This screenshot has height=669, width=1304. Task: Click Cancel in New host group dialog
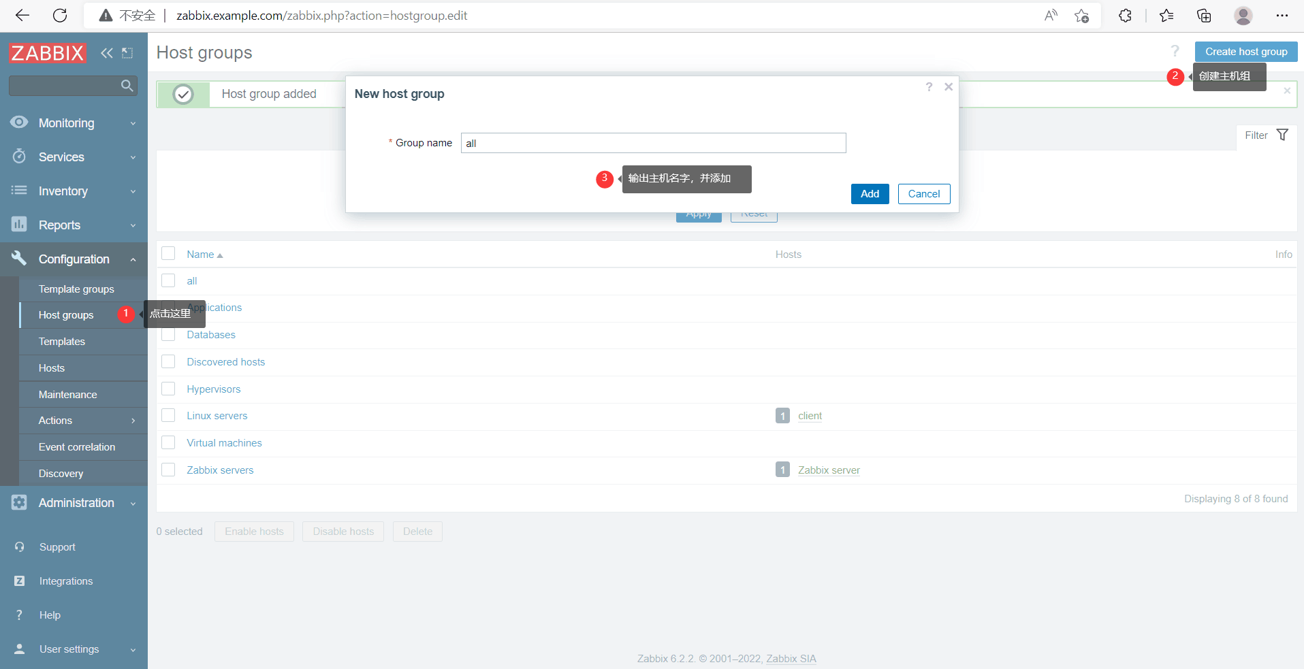click(923, 194)
